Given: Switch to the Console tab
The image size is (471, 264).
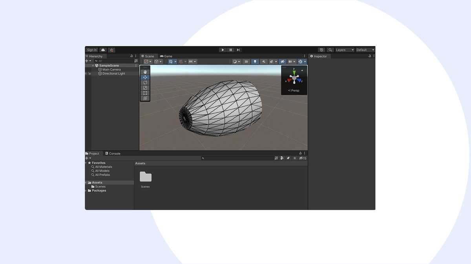Looking at the screenshot, I should [x=113, y=153].
